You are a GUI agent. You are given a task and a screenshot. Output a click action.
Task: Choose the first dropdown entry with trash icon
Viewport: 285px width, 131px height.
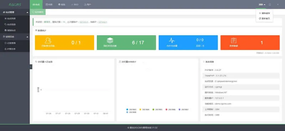[x=264, y=13]
